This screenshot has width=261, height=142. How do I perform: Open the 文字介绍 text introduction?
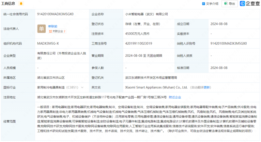[x=210, y=4]
